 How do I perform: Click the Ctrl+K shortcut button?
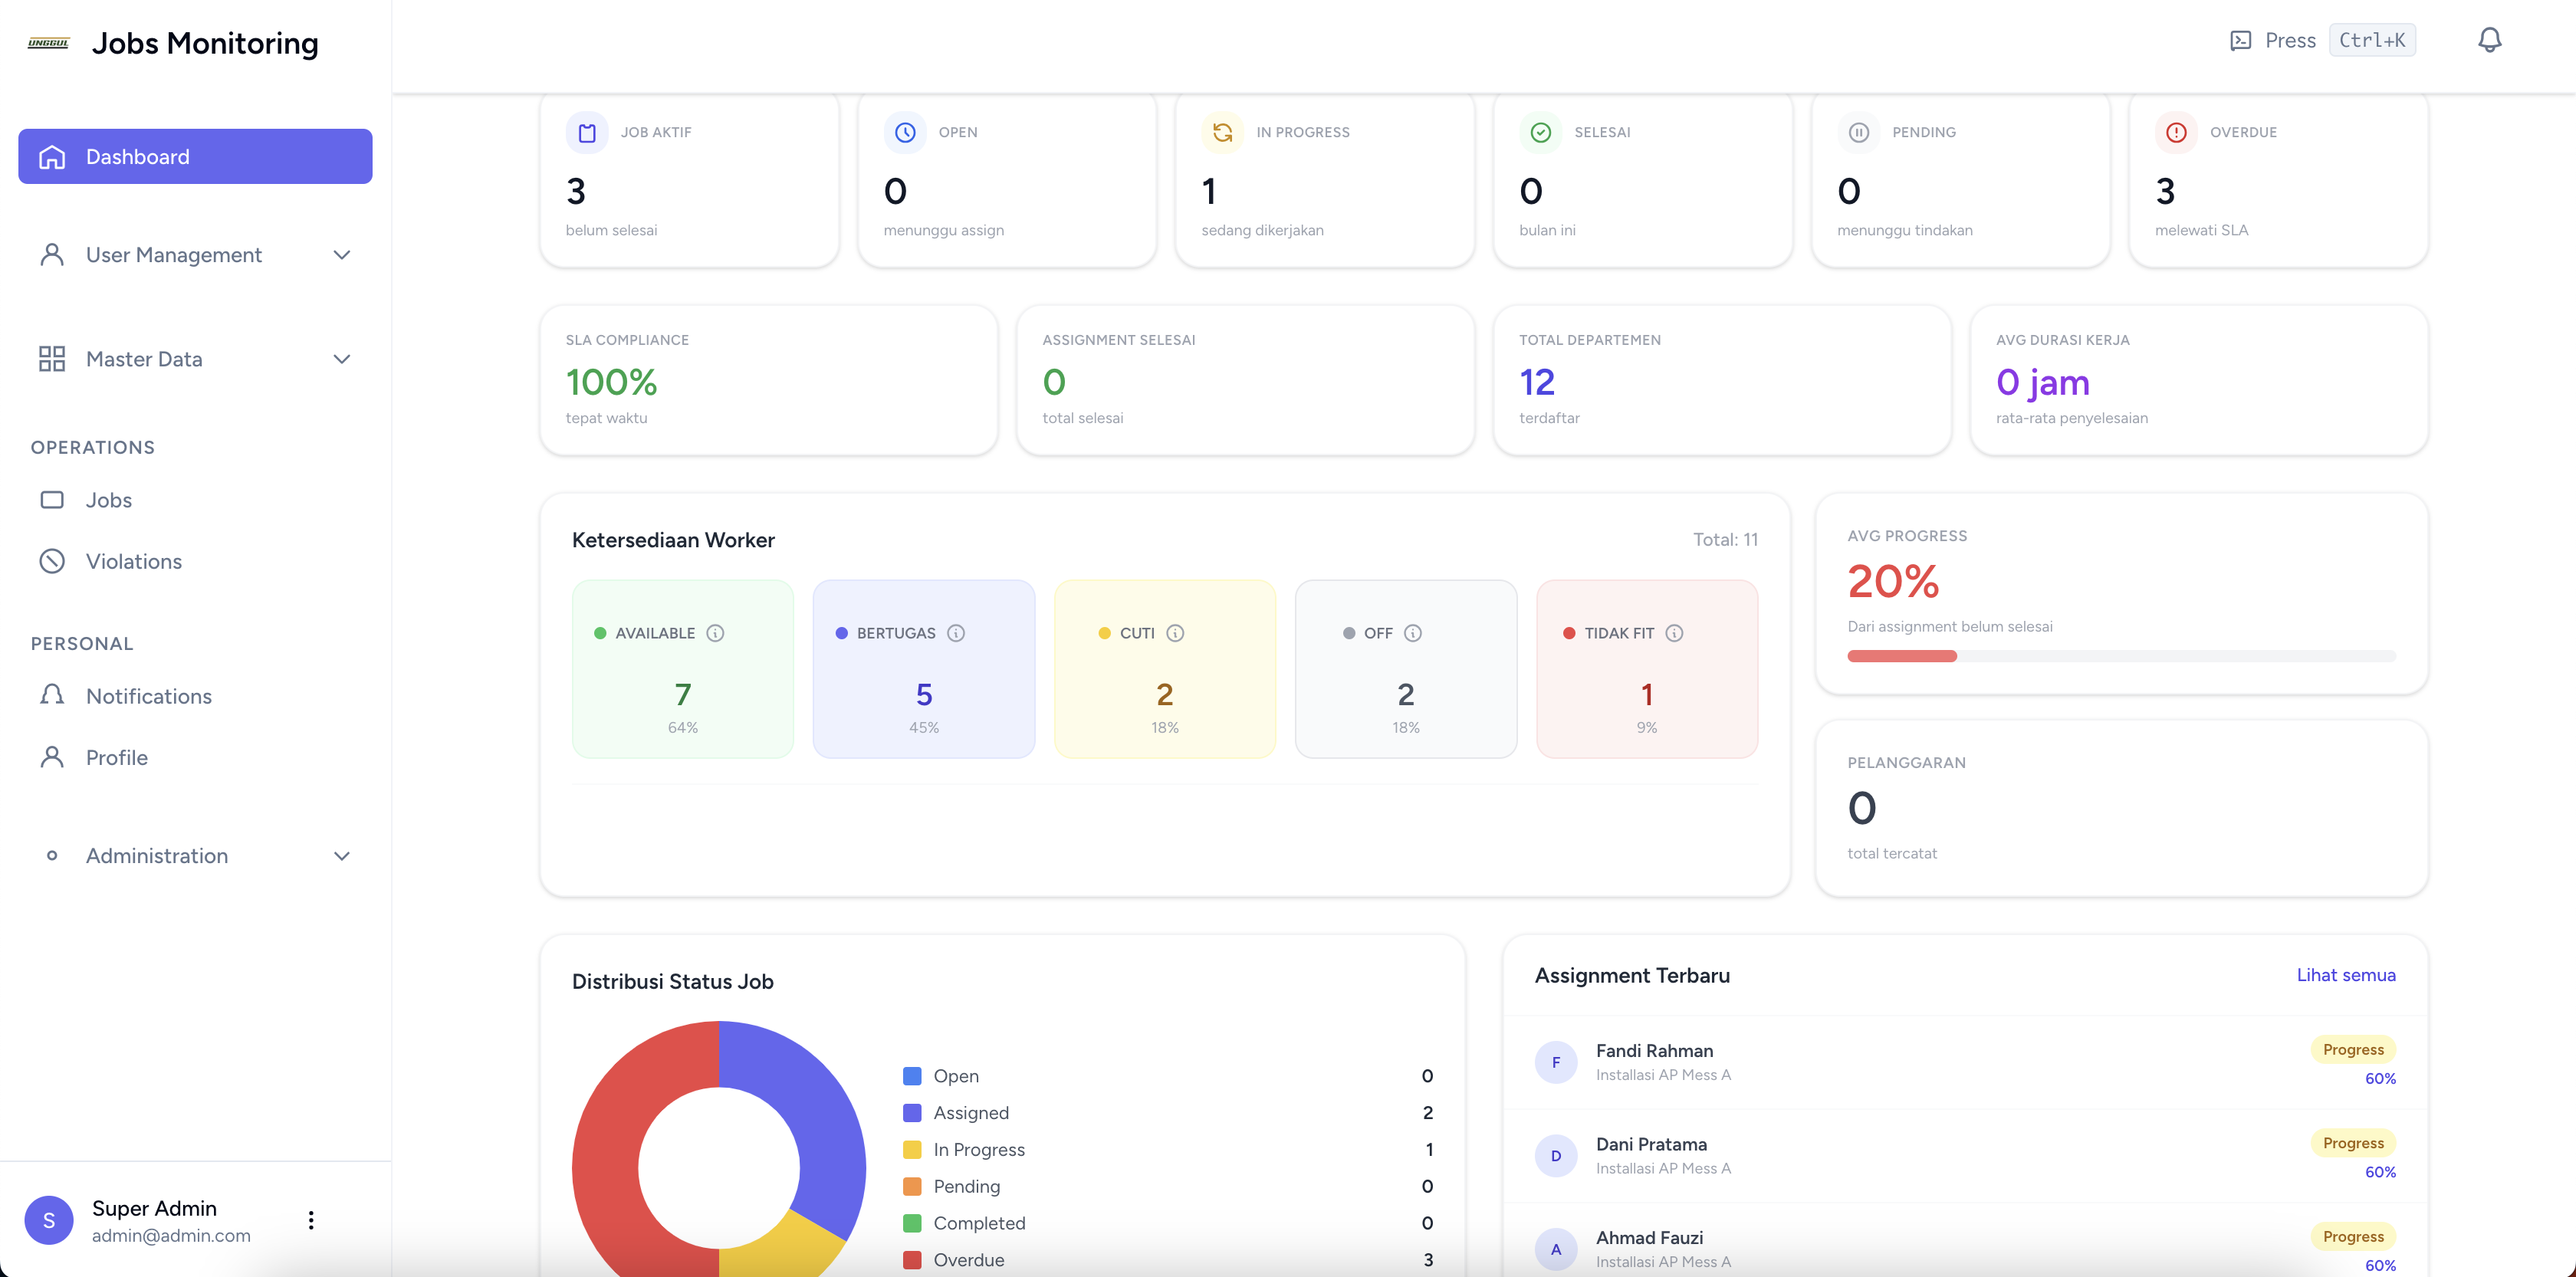(x=2372, y=40)
